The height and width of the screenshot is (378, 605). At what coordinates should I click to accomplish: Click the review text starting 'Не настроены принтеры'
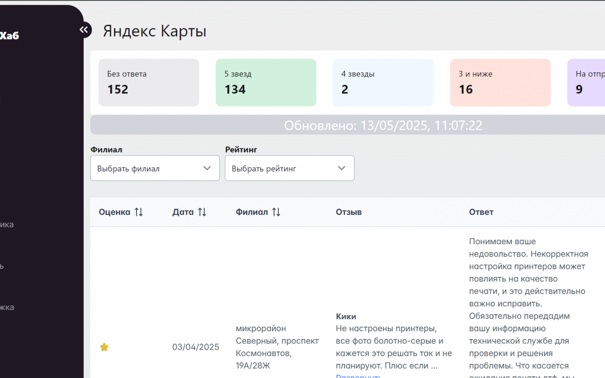click(x=394, y=347)
